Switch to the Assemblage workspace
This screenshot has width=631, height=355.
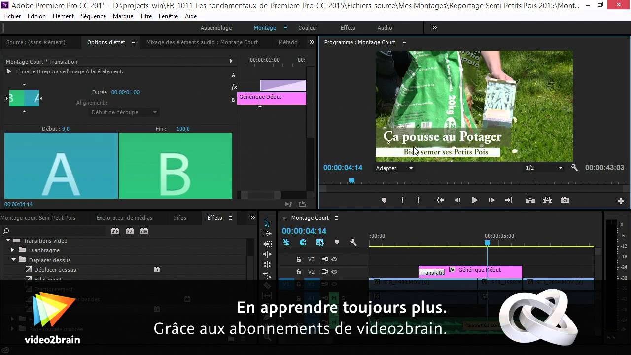(216, 28)
